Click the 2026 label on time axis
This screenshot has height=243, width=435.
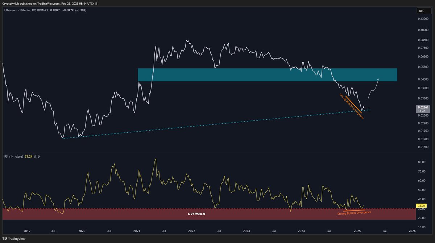click(x=412, y=231)
